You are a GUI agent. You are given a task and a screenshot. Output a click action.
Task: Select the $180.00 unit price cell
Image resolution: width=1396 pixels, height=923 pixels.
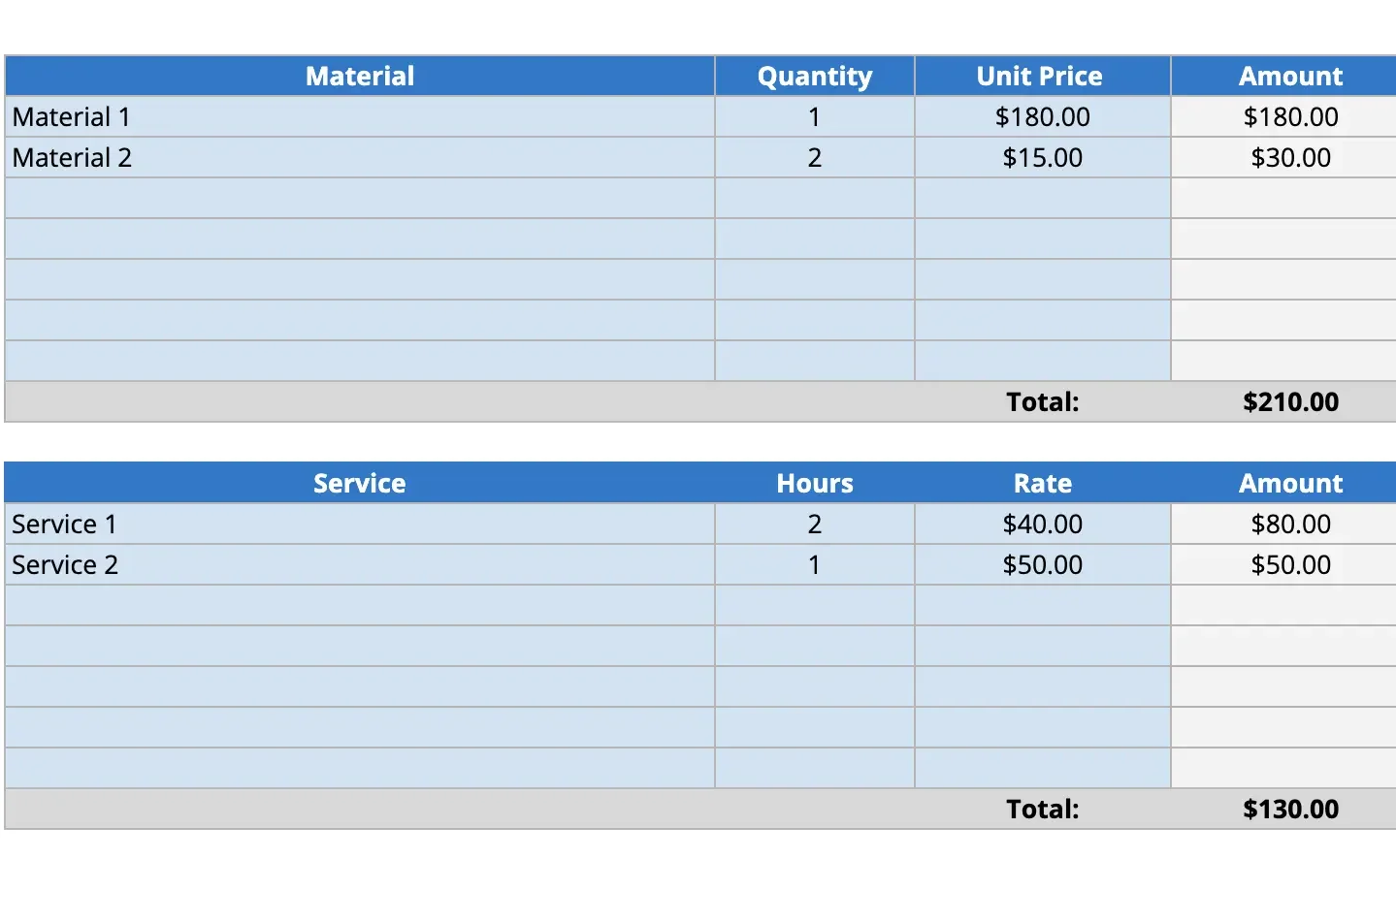(x=1042, y=117)
